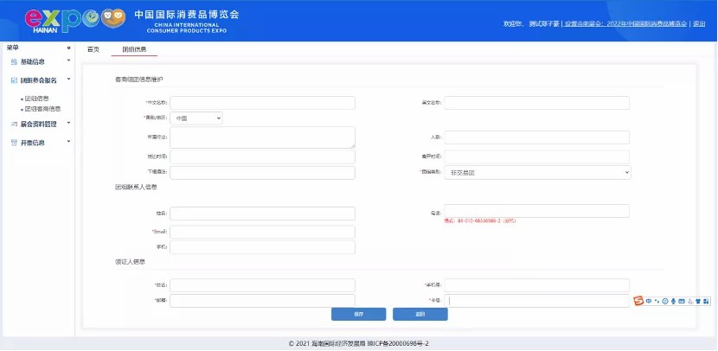Image resolution: width=718 pixels, height=351 pixels.
Task: Click the 菜单 sidebar header label
Action: (x=13, y=48)
